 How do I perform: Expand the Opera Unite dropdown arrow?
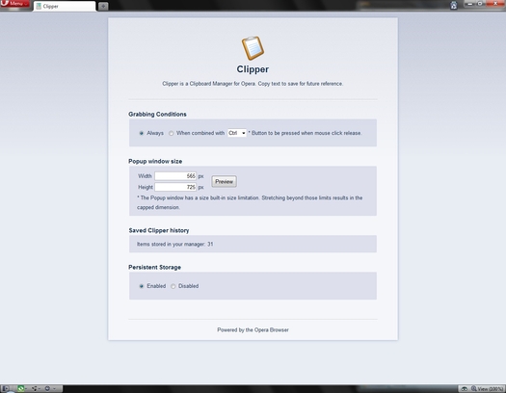(40, 389)
